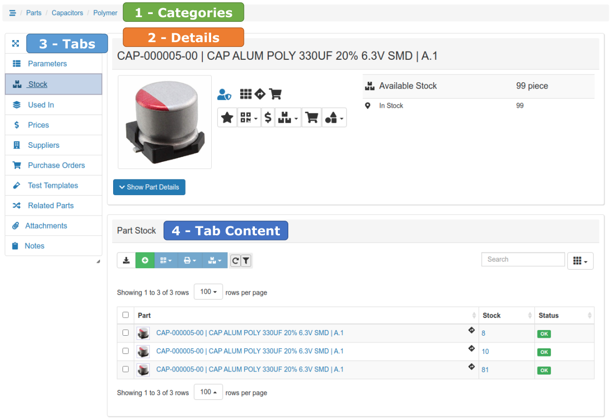This screenshot has width=612, height=419.
Task: Expand Show Part Details section
Action: click(149, 187)
